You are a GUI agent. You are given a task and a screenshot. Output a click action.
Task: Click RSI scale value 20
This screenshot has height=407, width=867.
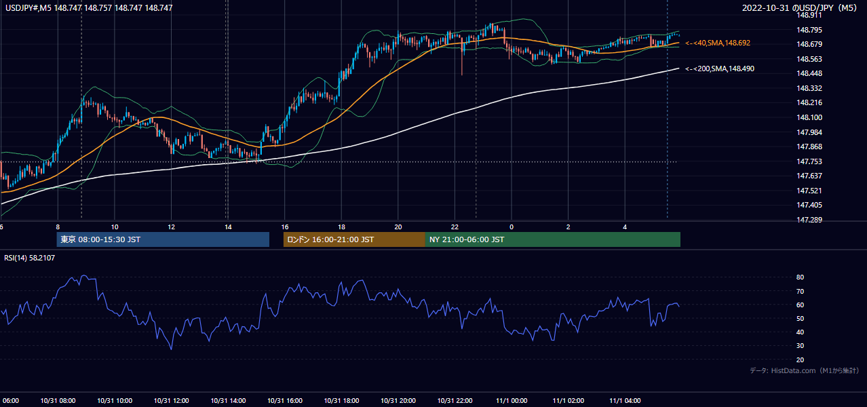point(801,360)
